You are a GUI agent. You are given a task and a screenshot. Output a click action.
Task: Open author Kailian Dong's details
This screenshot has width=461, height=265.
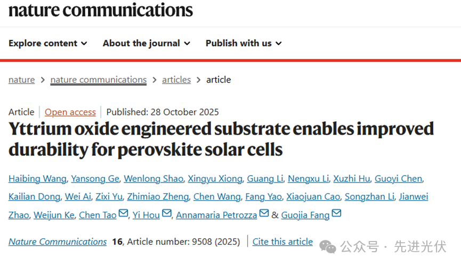[34, 197]
